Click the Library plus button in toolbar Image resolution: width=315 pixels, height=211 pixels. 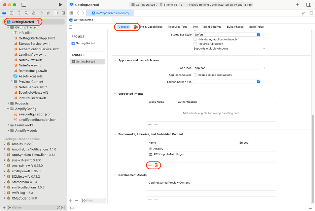[297, 5]
